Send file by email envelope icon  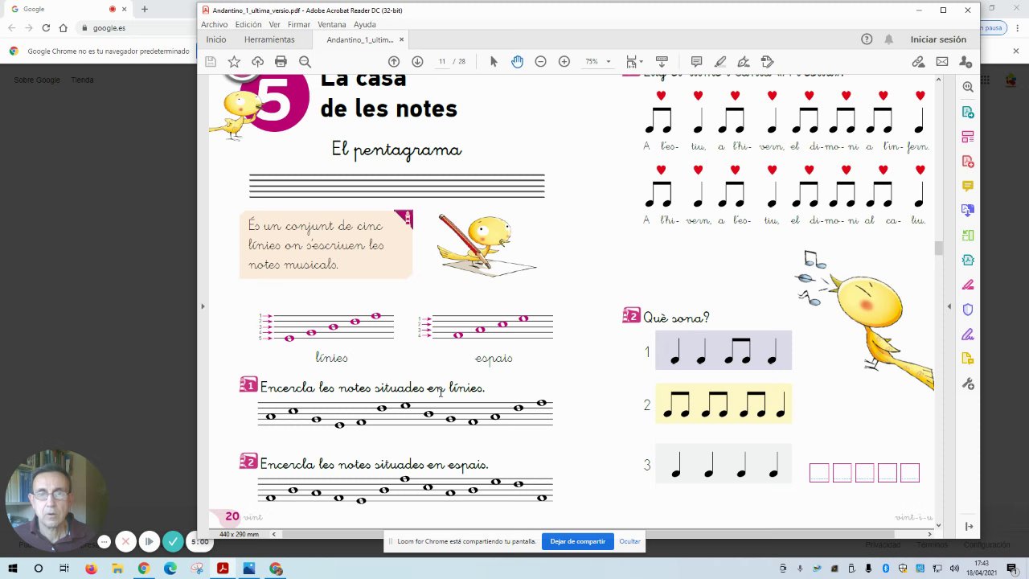click(x=942, y=62)
